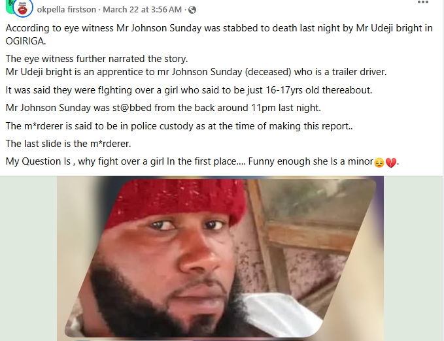Click the green badge behind the avatar
Screen dimensions: 444x341
coord(8,7)
